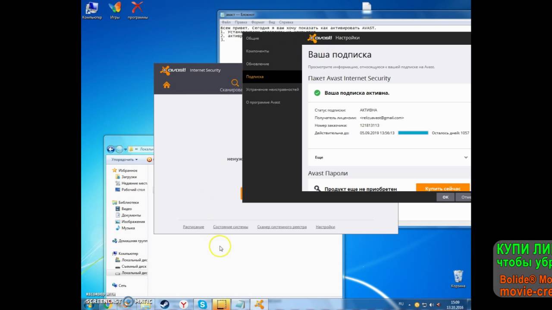Click RU language indicator in taskbar
Viewport: 552px width, 310px height.
pos(401,304)
